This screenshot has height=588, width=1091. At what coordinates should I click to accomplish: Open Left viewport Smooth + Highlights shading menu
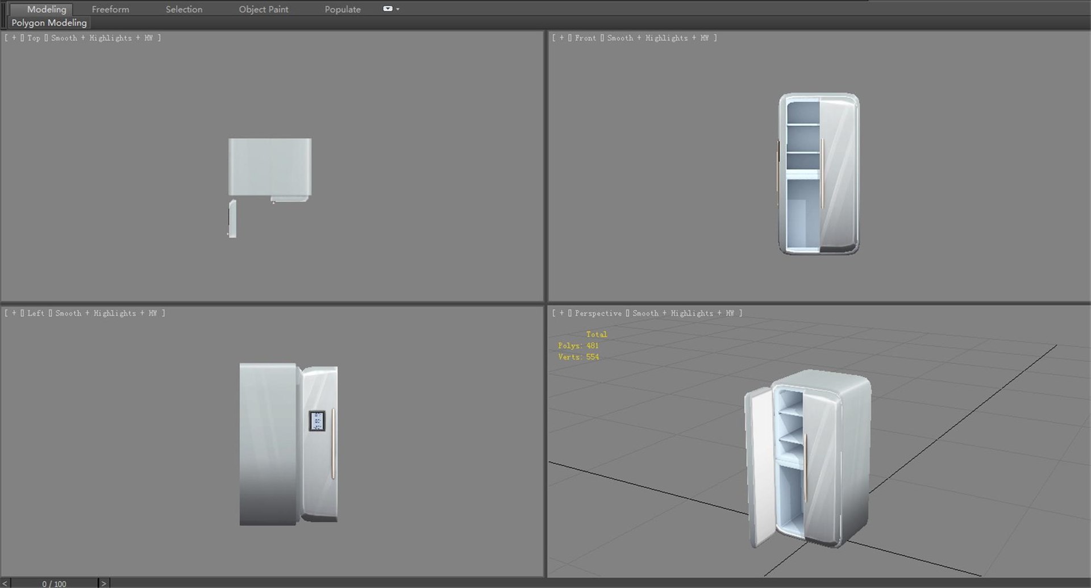[x=106, y=313]
